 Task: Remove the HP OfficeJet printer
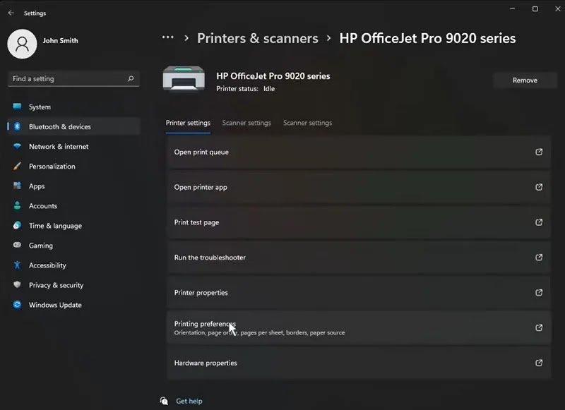coord(525,80)
